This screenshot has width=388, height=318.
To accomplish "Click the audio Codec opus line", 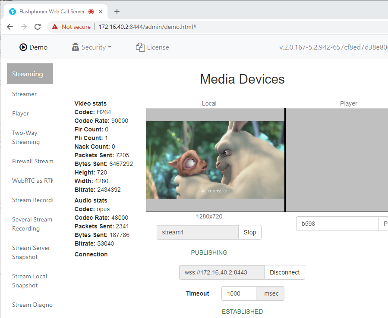I will (x=92, y=209).
